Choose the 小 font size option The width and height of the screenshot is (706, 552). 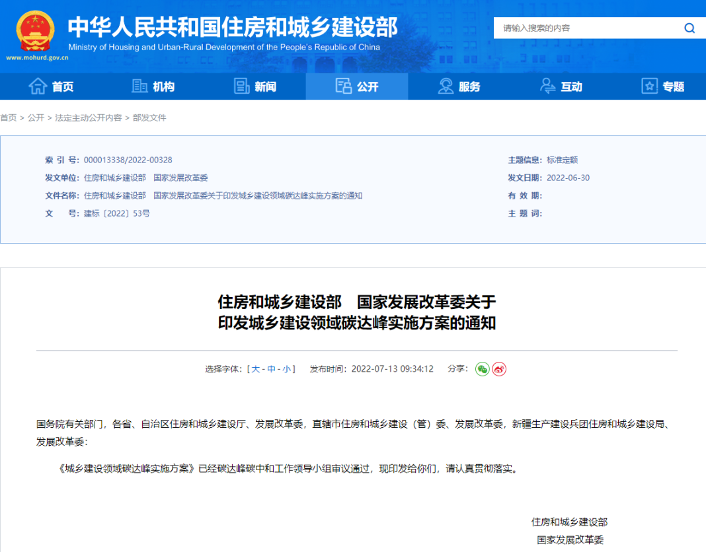[x=286, y=369]
